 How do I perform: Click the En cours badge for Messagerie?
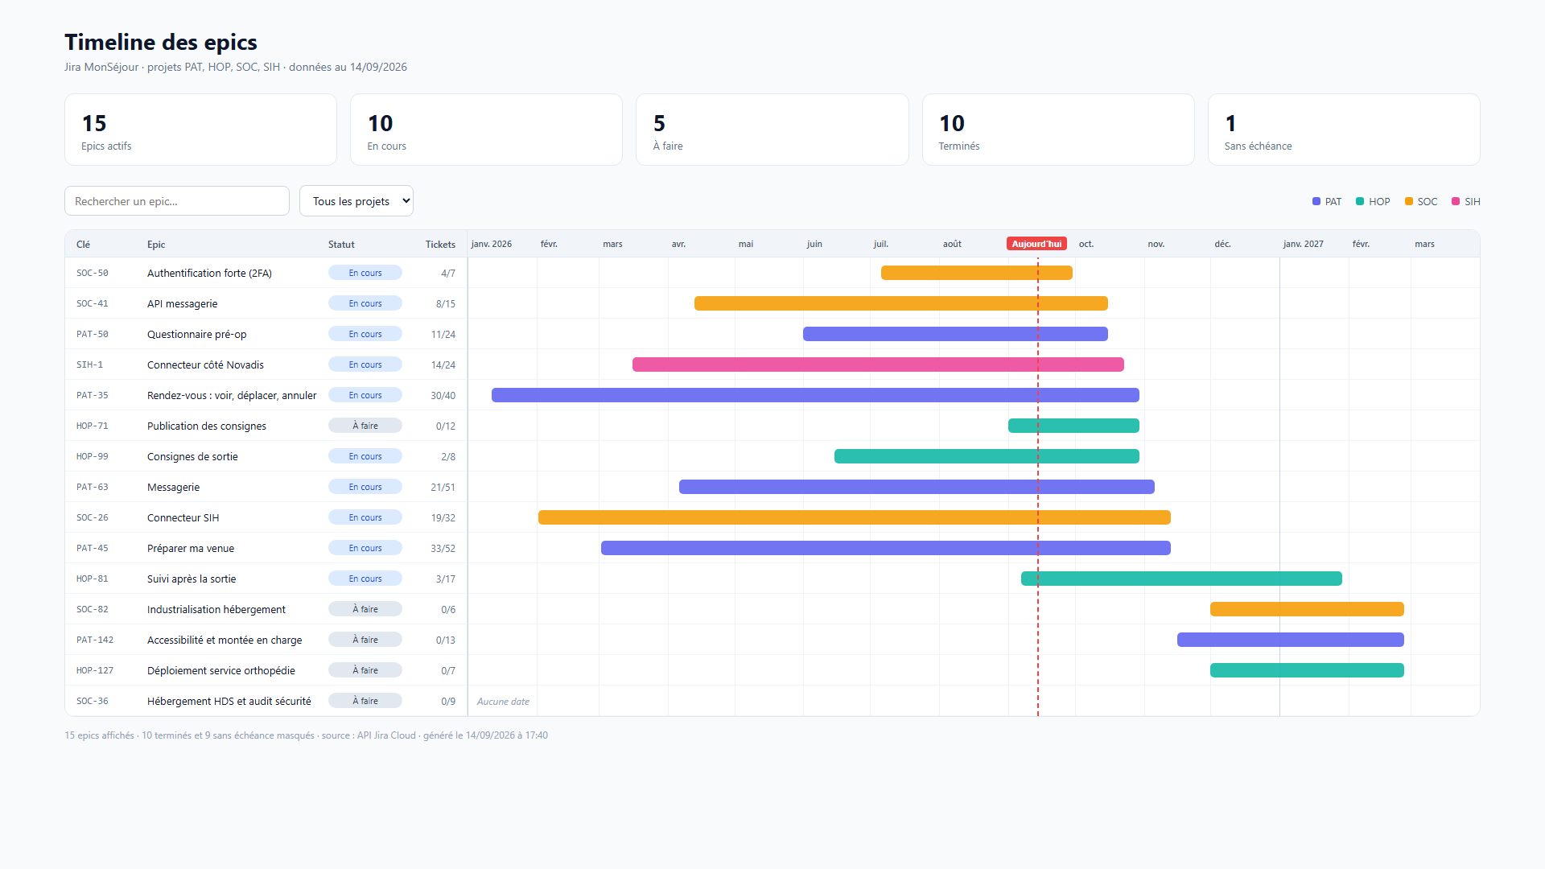(x=365, y=487)
